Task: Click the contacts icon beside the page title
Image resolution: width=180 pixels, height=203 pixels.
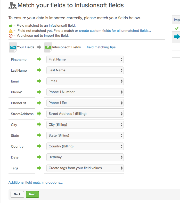Action: click(13, 5)
